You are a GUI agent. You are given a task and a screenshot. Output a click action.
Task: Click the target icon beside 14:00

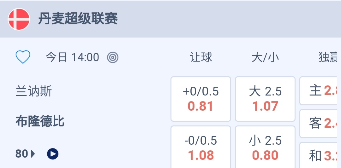(113, 57)
